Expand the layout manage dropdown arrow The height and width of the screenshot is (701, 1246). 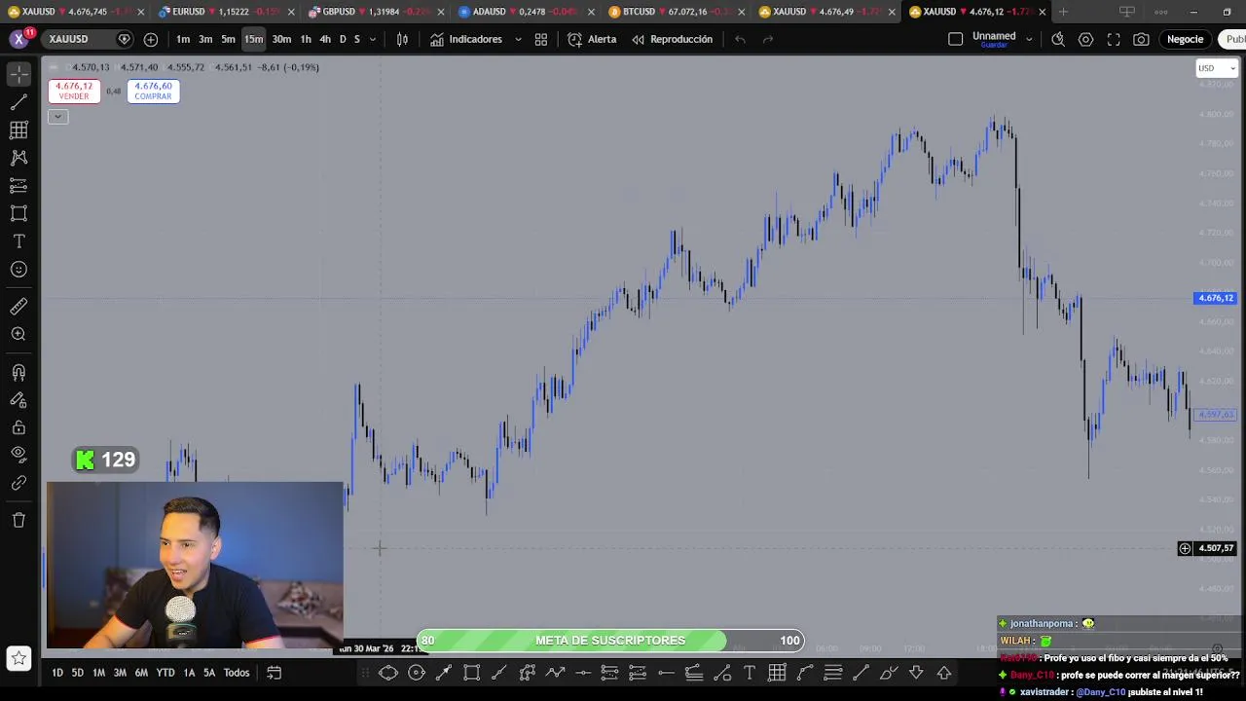(x=1029, y=39)
